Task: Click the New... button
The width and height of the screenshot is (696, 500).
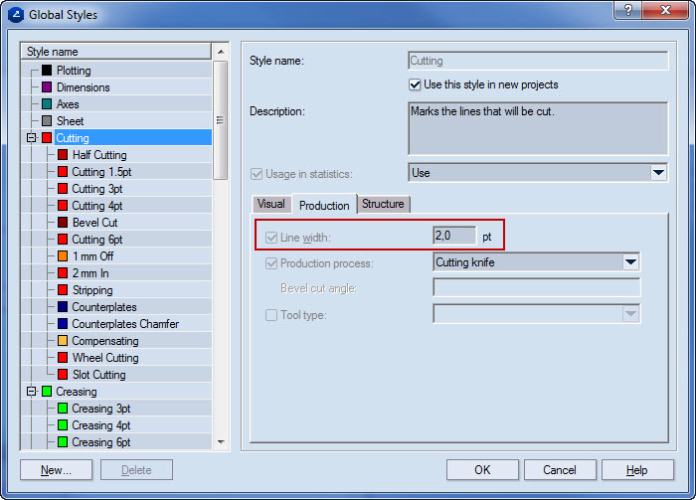Action: tap(56, 470)
